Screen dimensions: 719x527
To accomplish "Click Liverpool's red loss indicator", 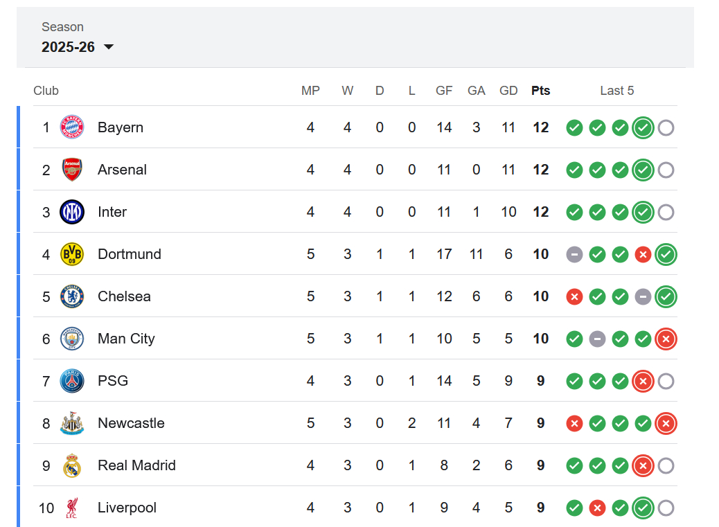I will (597, 508).
